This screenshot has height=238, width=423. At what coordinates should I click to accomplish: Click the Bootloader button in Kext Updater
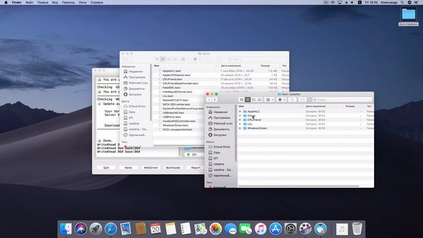[x=173, y=167]
